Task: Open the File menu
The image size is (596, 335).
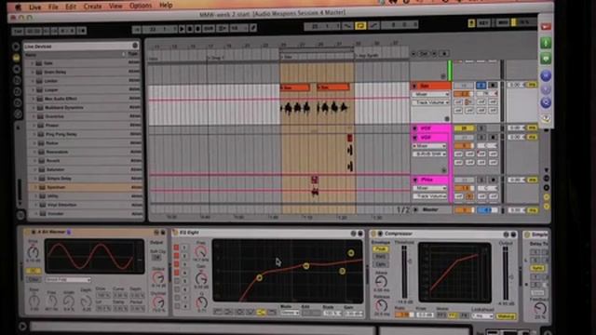Action: (x=53, y=7)
